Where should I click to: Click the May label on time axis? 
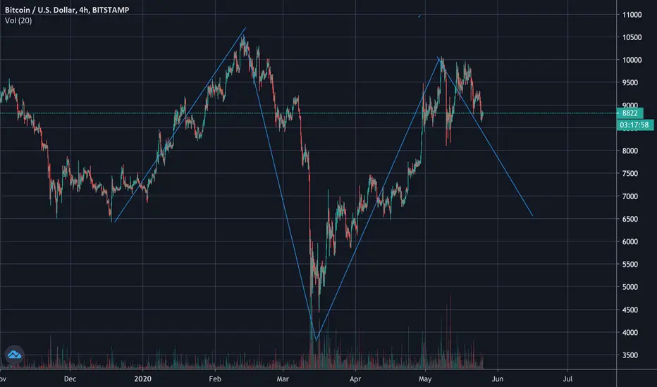[x=425, y=379]
